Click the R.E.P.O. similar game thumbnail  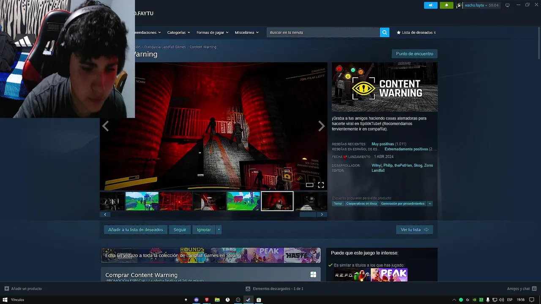pyautogui.click(x=352, y=275)
